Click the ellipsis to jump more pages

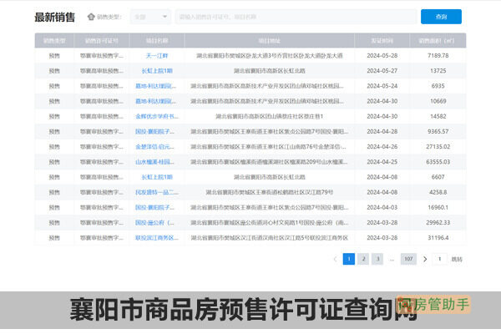[392, 259]
